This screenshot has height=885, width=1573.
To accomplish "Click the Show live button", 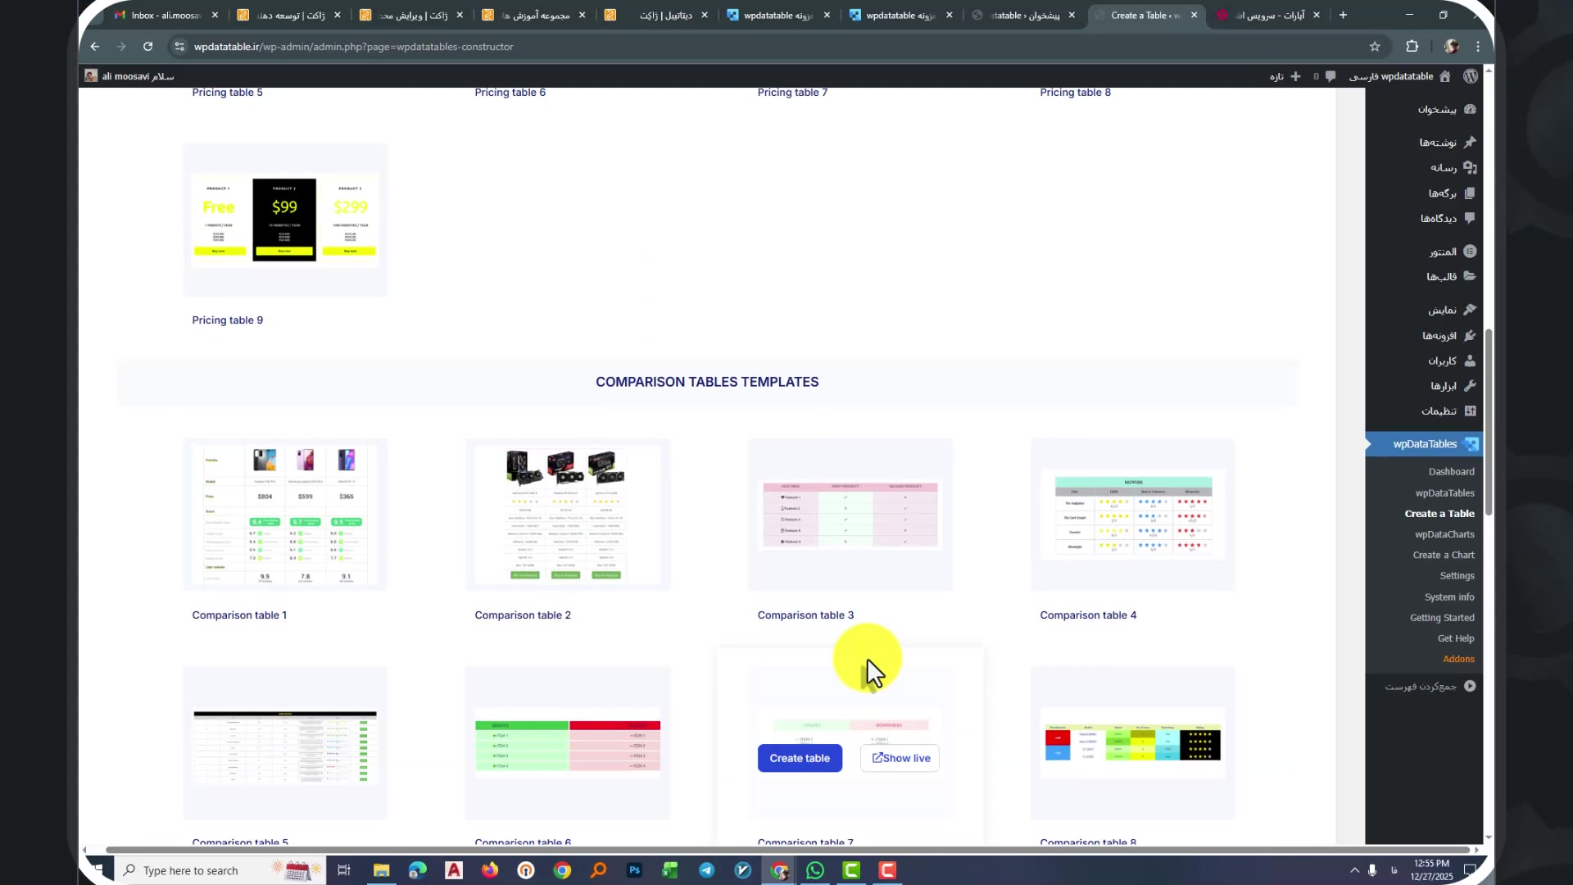I will (900, 758).
